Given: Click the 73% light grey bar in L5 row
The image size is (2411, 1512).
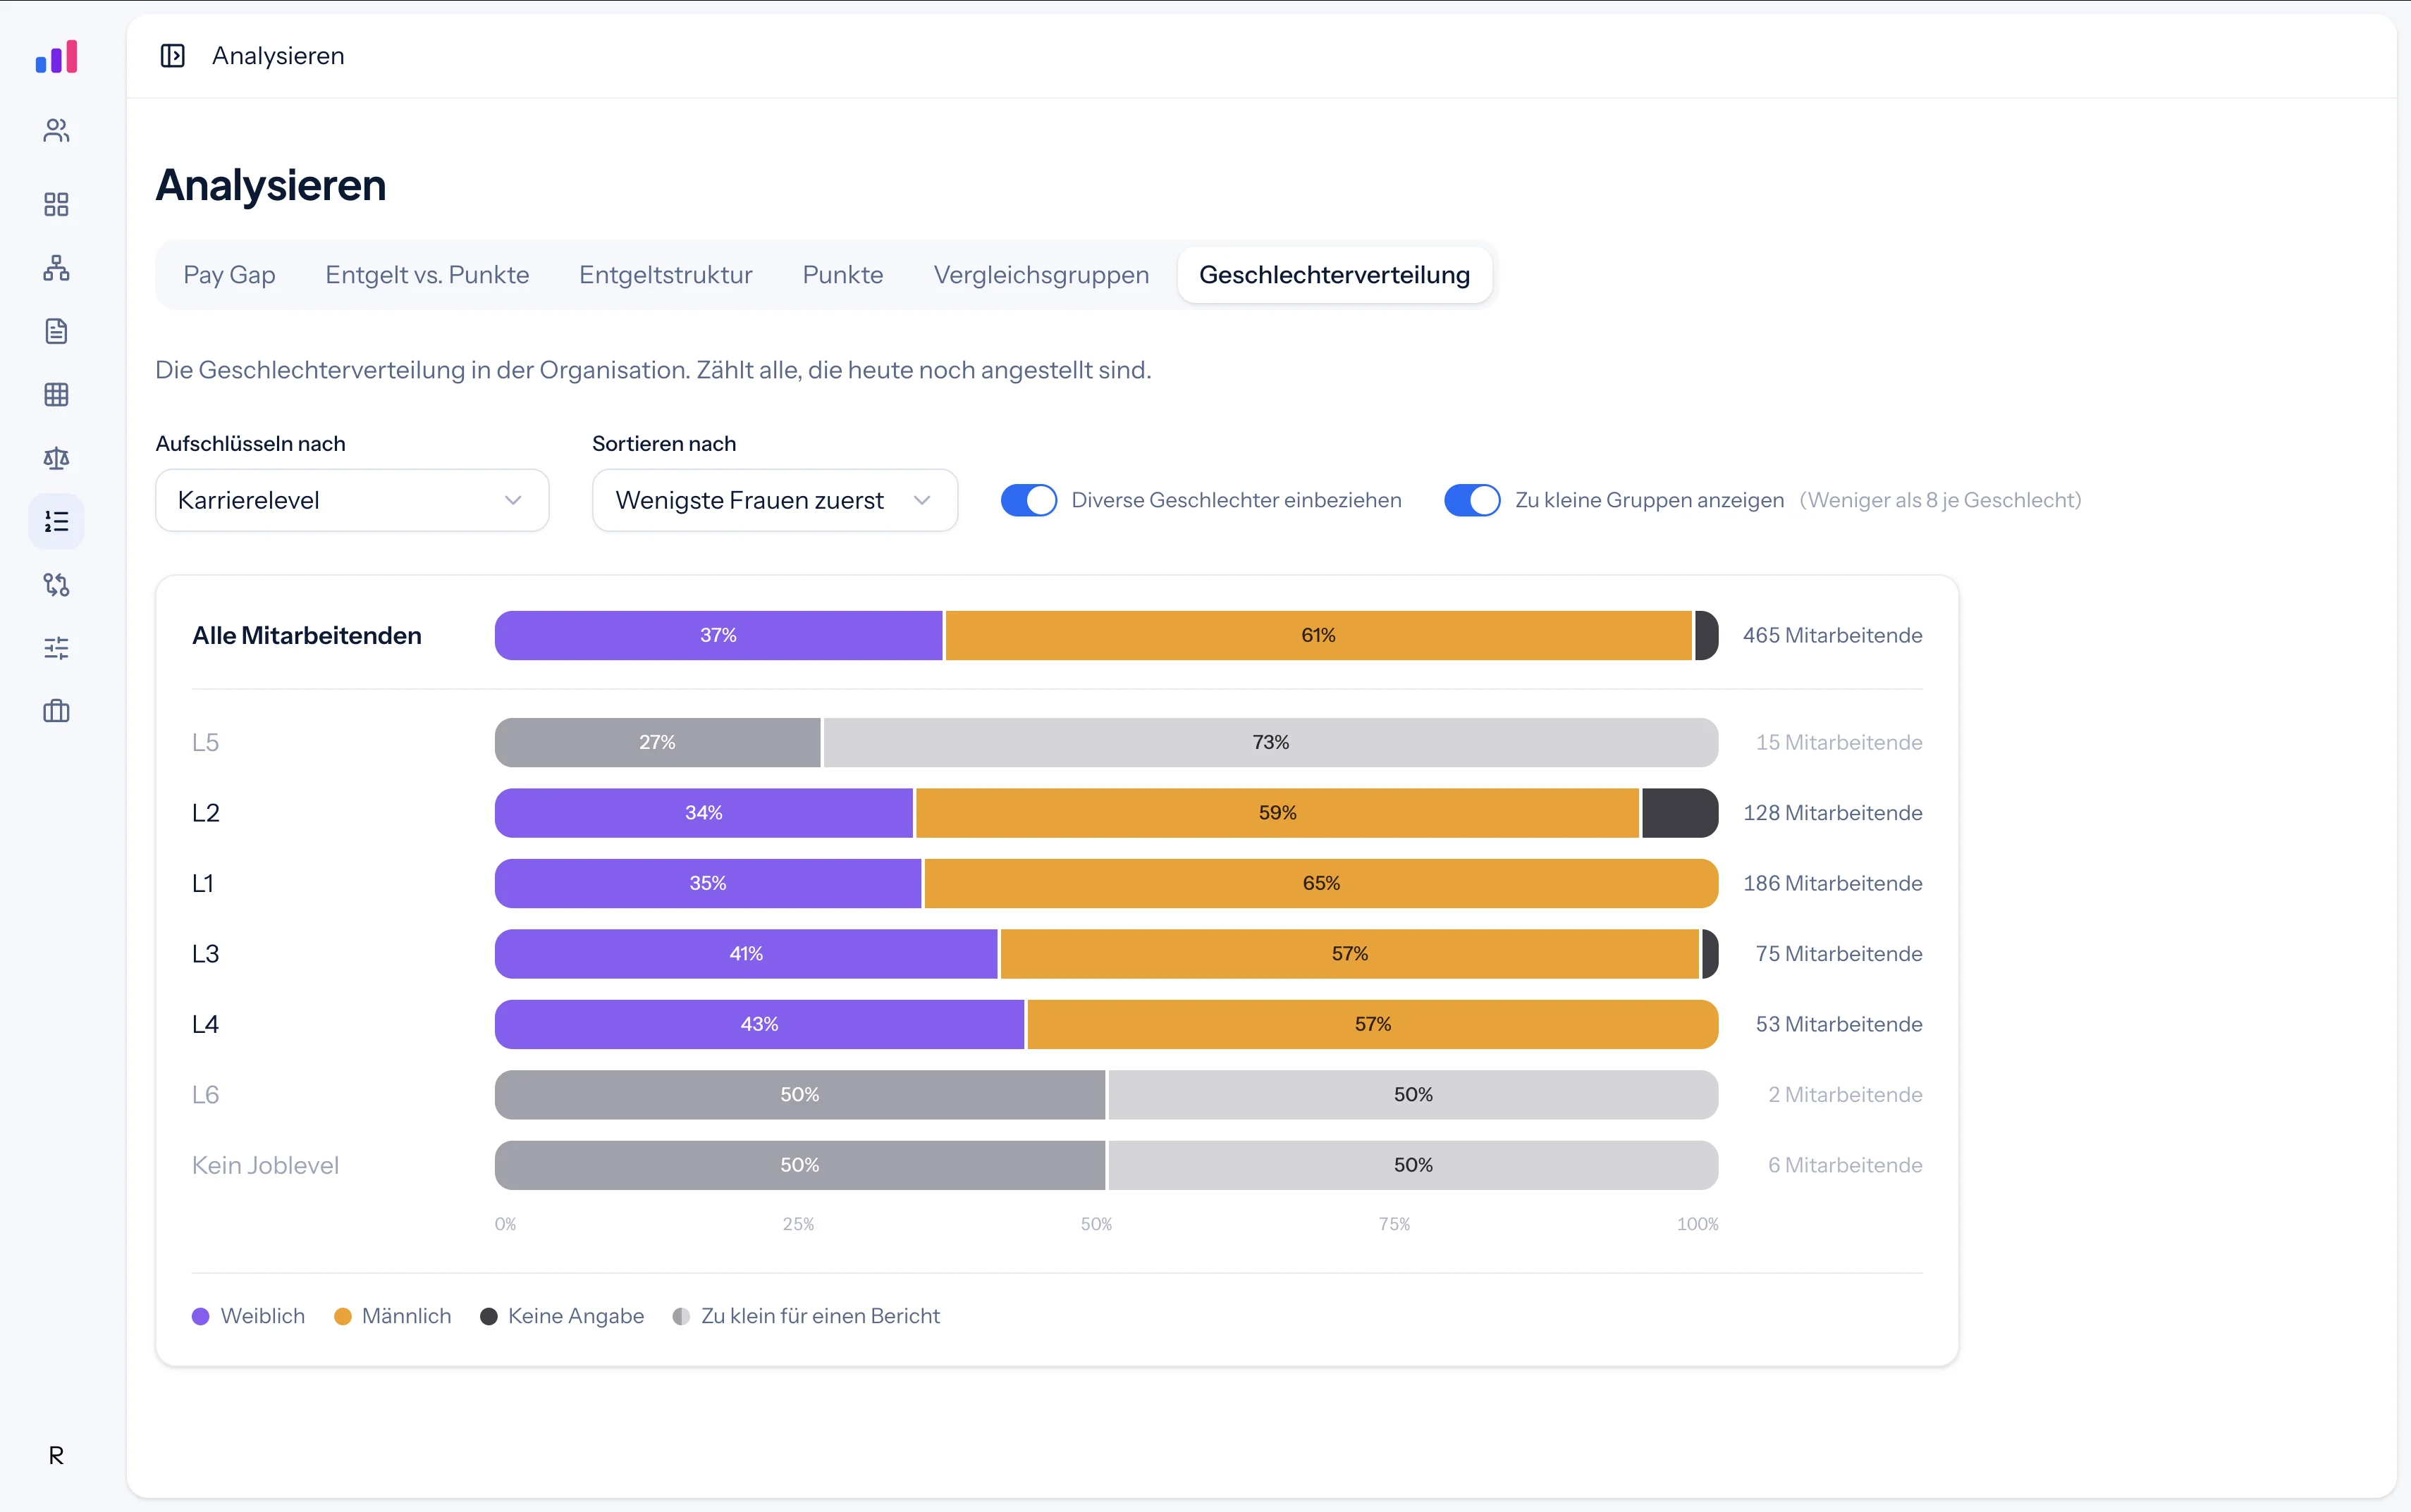Looking at the screenshot, I should (x=1270, y=742).
